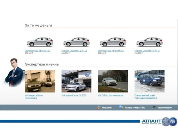Click the silver Golf VI photo
Screen dimensions: 178x133
[x=113, y=81]
